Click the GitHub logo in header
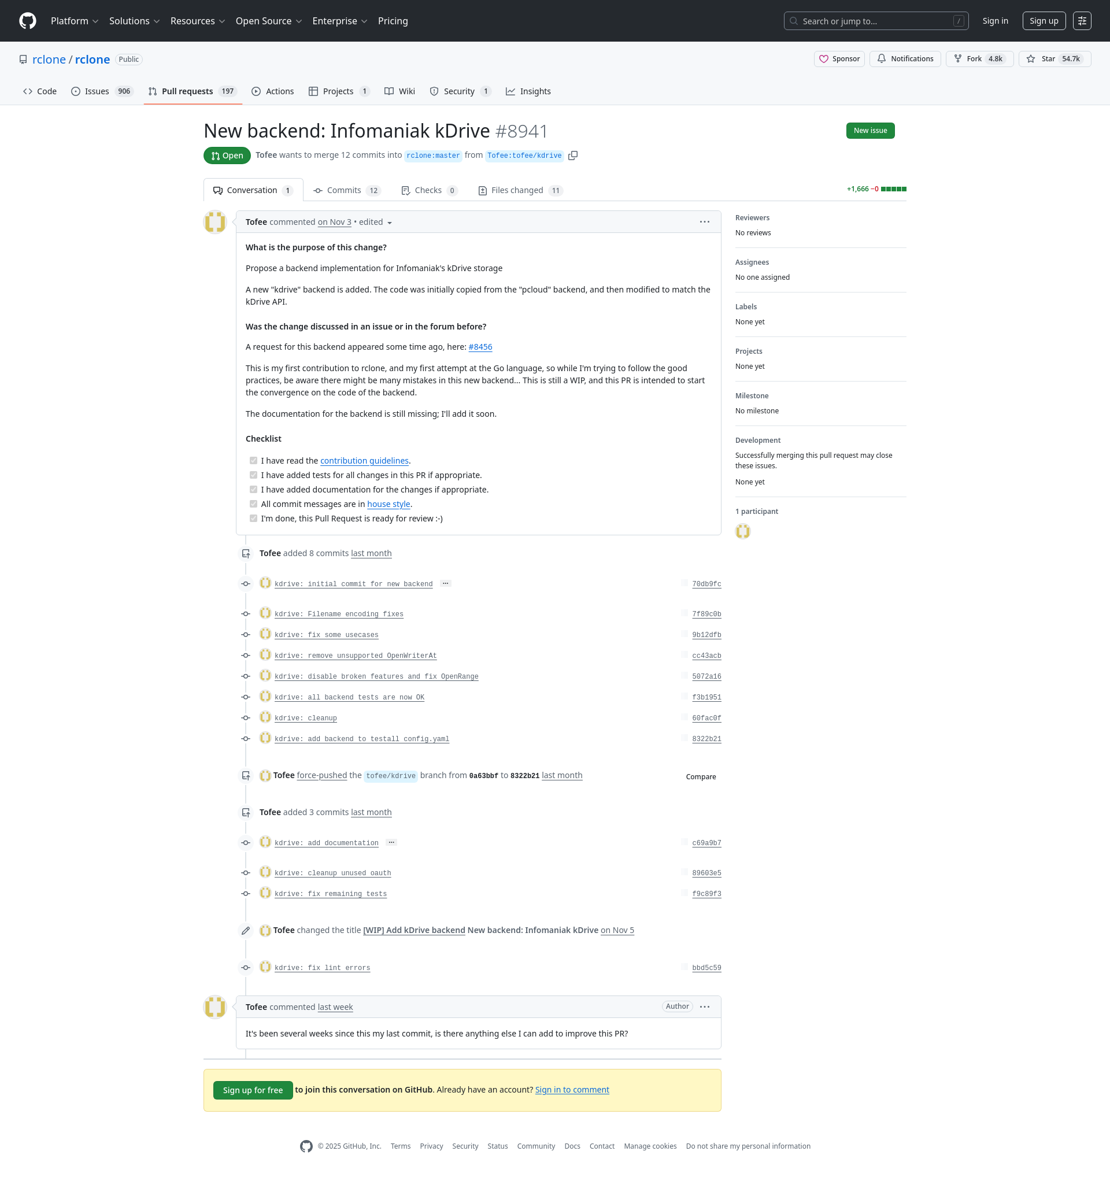Image resolution: width=1110 pixels, height=1177 pixels. pos(27,21)
